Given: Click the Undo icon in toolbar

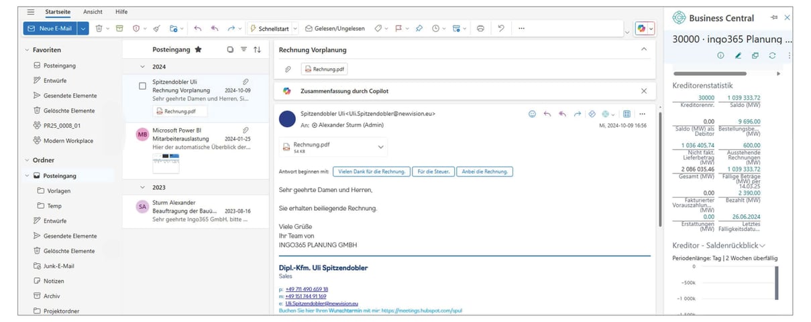Looking at the screenshot, I should [x=501, y=28].
